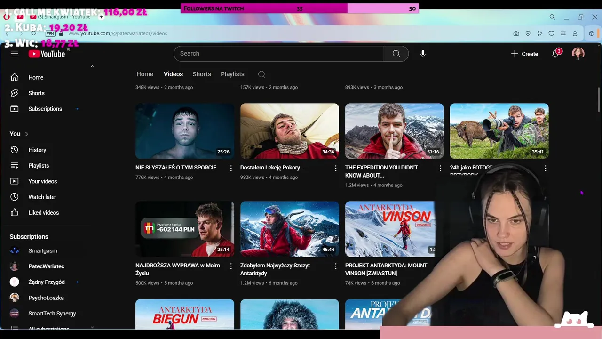
Task: Play the ANTARKTYDA BIEGUN thumbnail
Action: click(x=185, y=315)
